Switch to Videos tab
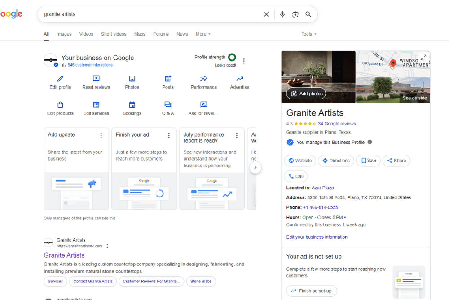 click(86, 34)
